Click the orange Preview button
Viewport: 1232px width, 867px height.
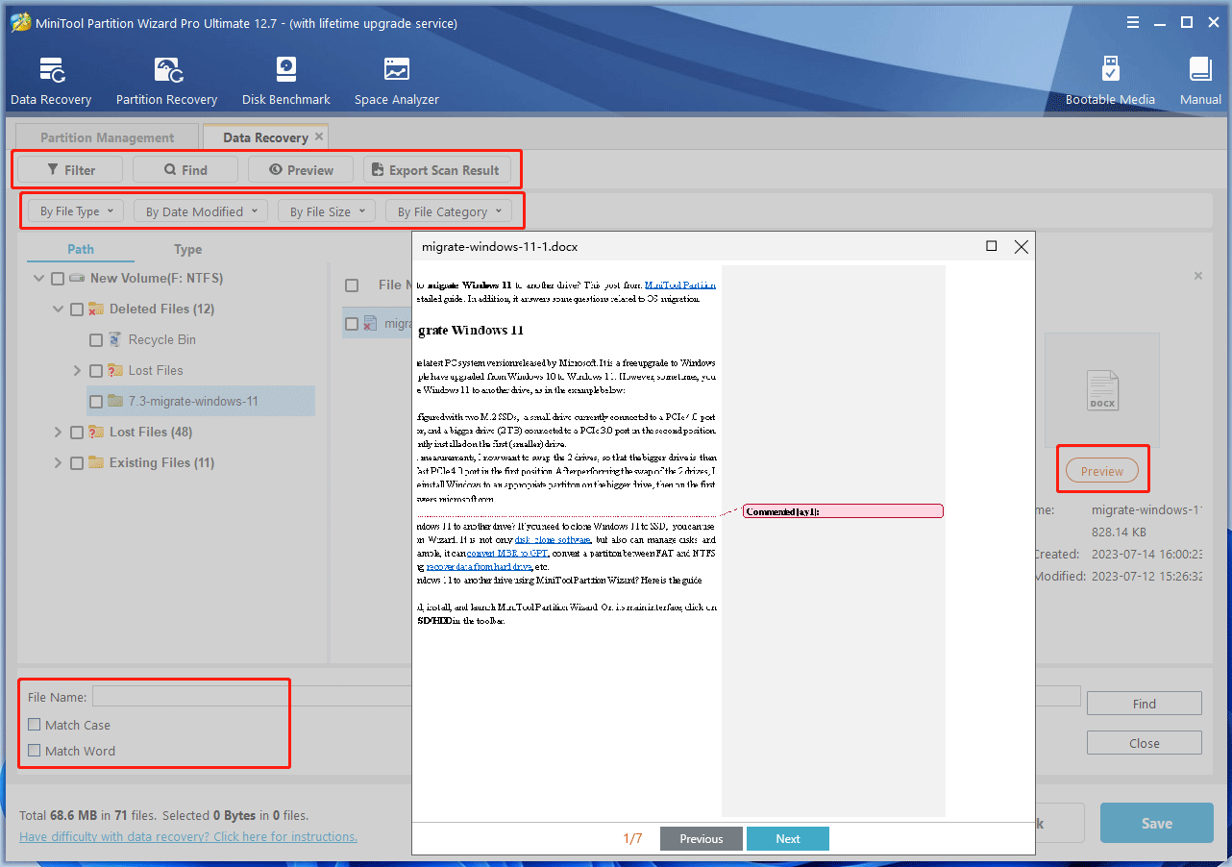coord(1101,471)
